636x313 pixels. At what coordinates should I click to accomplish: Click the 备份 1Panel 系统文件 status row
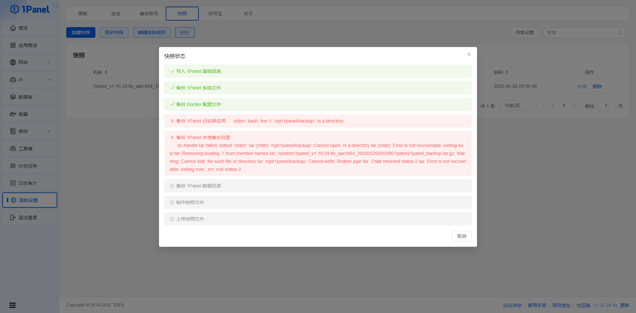pyautogui.click(x=318, y=88)
